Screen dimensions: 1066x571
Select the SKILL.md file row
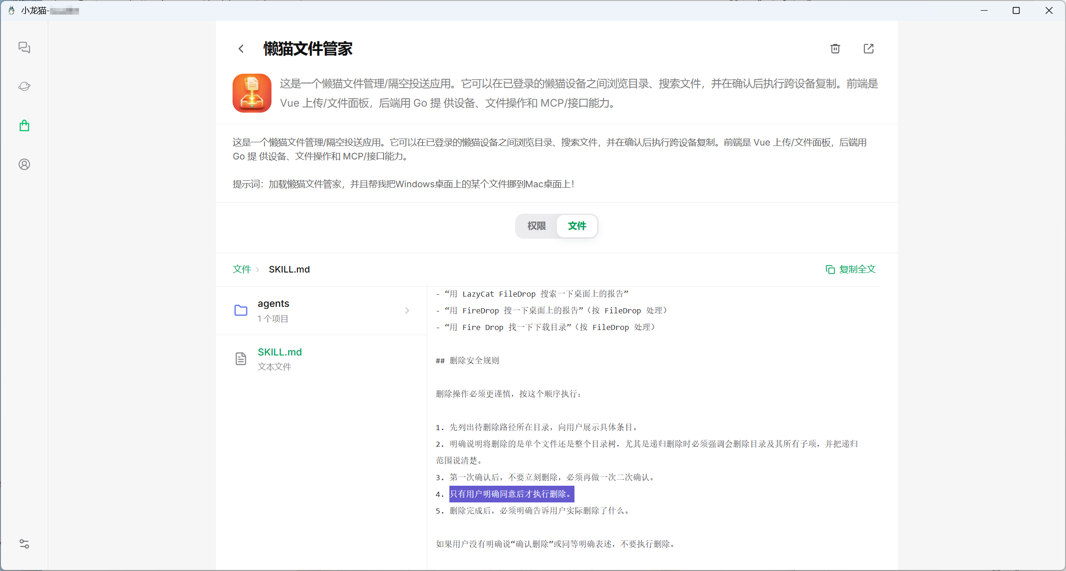coord(322,359)
